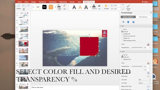Open Begin arrow type picker

pyautogui.click(x=148, y=86)
